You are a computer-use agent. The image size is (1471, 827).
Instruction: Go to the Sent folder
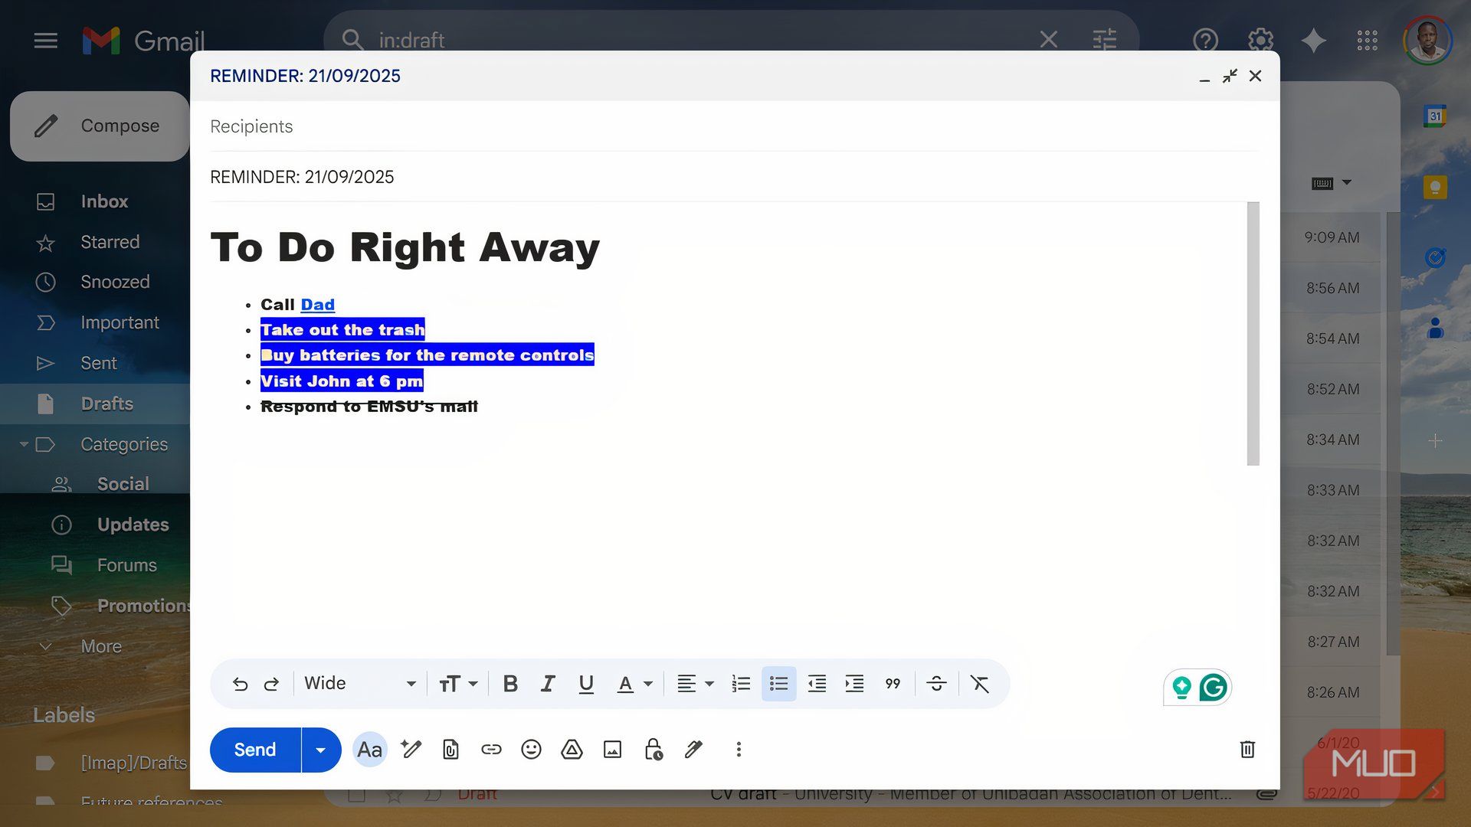[99, 363]
